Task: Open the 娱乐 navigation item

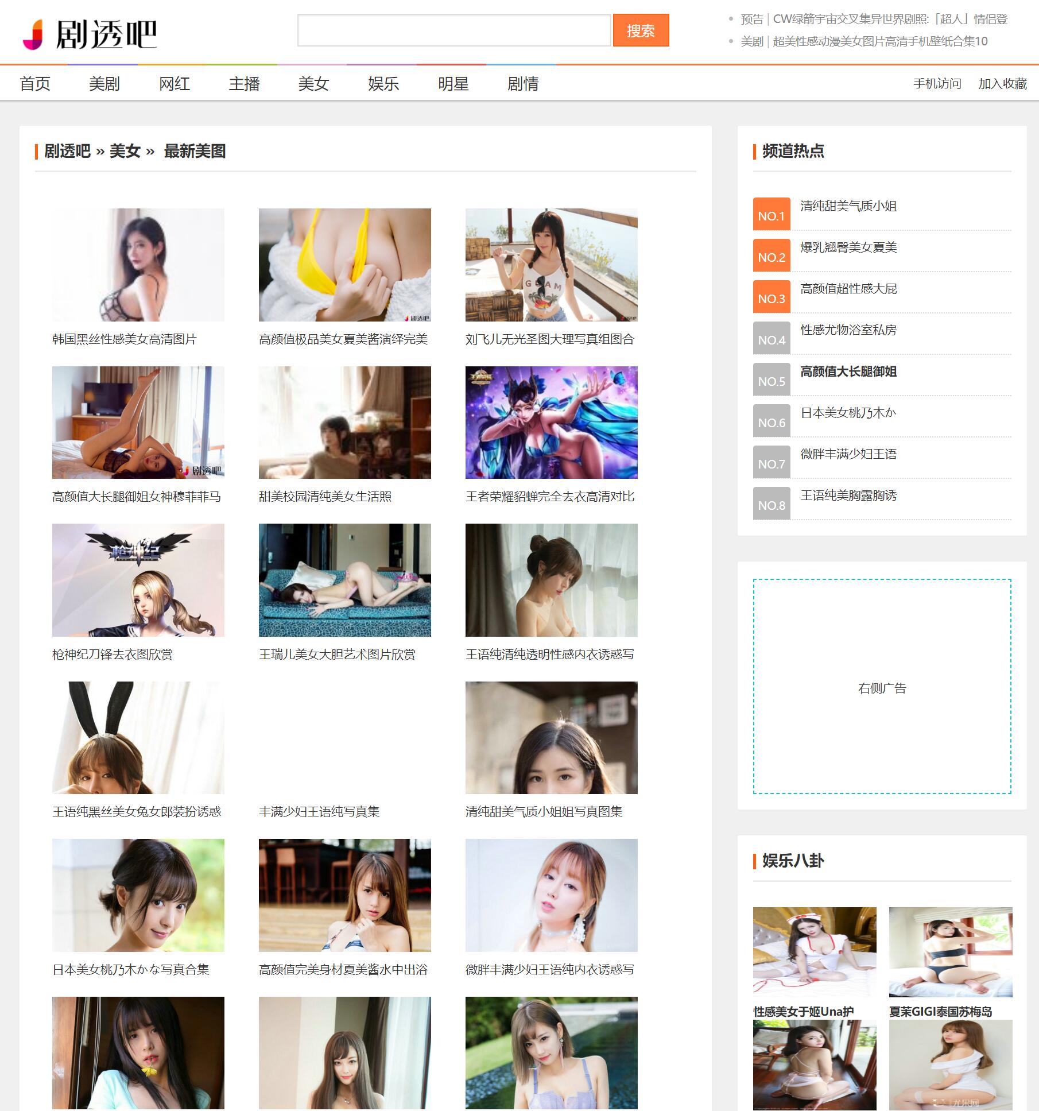Action: [383, 84]
